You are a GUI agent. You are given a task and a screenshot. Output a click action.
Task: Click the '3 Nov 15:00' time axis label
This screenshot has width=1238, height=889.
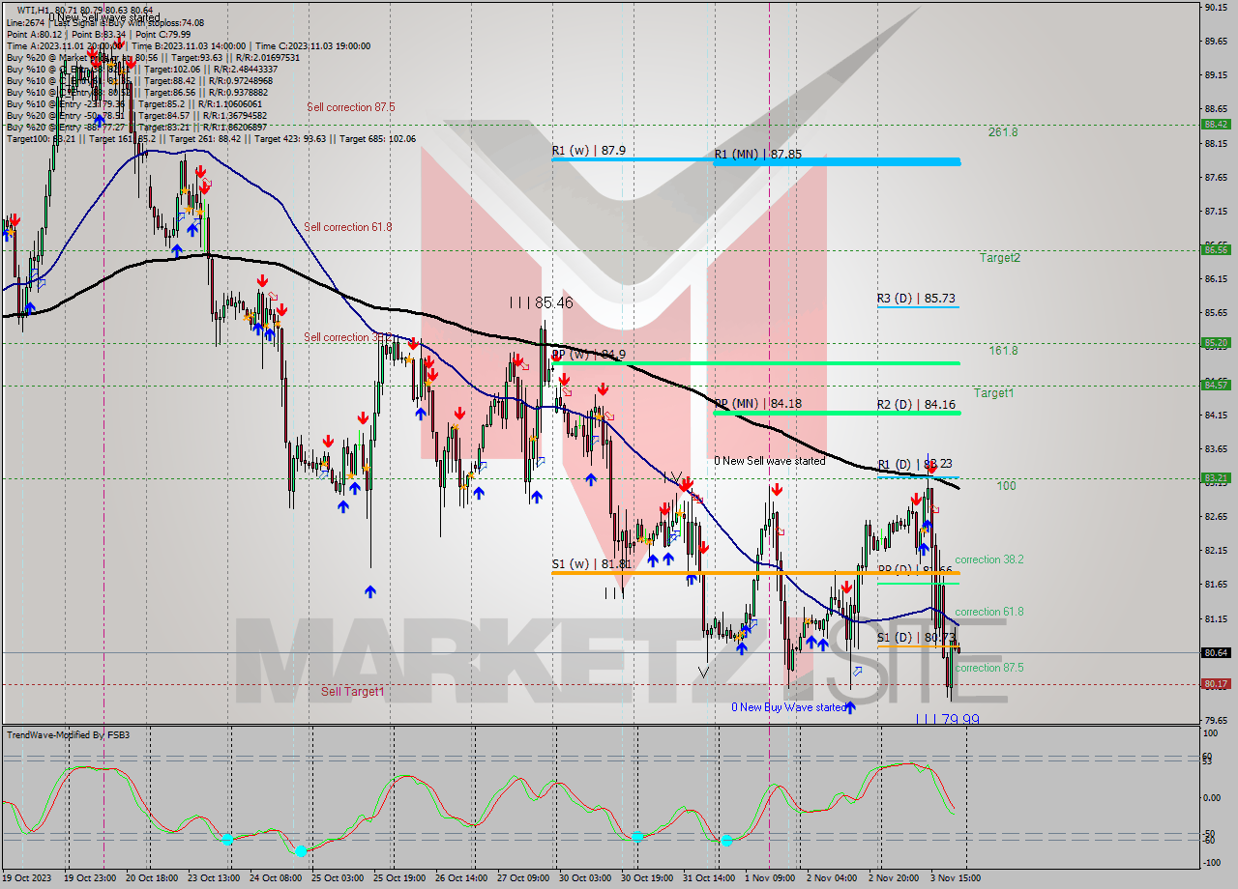(x=956, y=878)
